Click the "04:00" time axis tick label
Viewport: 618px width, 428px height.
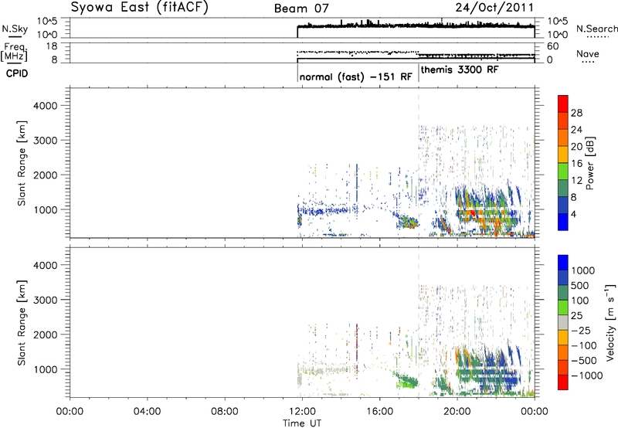pyautogui.click(x=147, y=412)
